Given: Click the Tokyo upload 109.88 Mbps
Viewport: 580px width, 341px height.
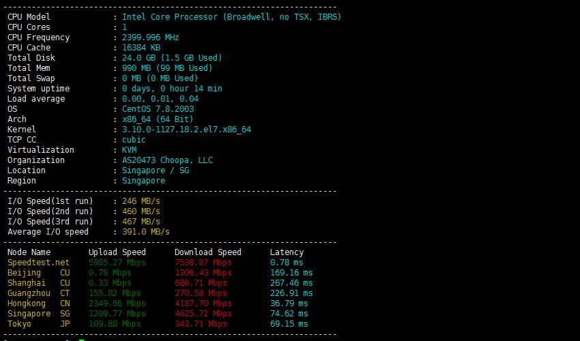Looking at the screenshot, I should click(115, 324).
